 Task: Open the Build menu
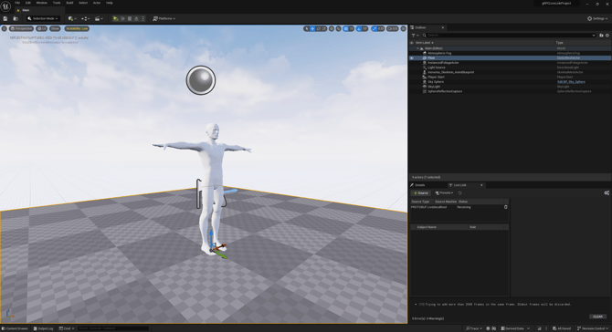(69, 3)
